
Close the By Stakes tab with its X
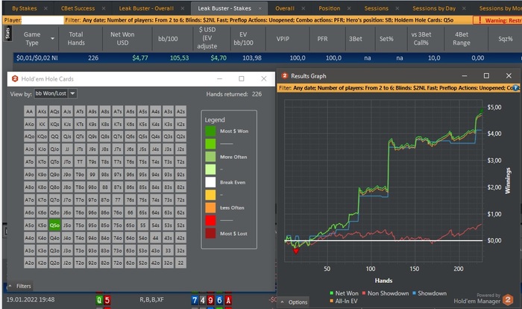tap(45, 8)
